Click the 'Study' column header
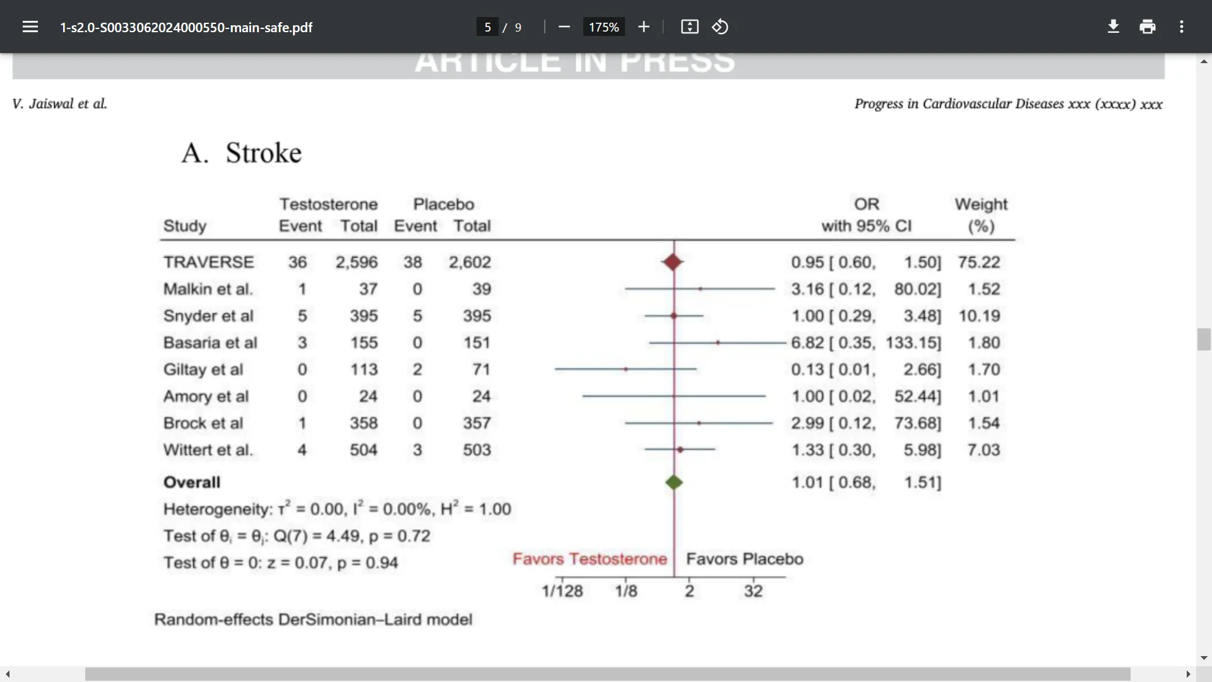 (x=185, y=226)
